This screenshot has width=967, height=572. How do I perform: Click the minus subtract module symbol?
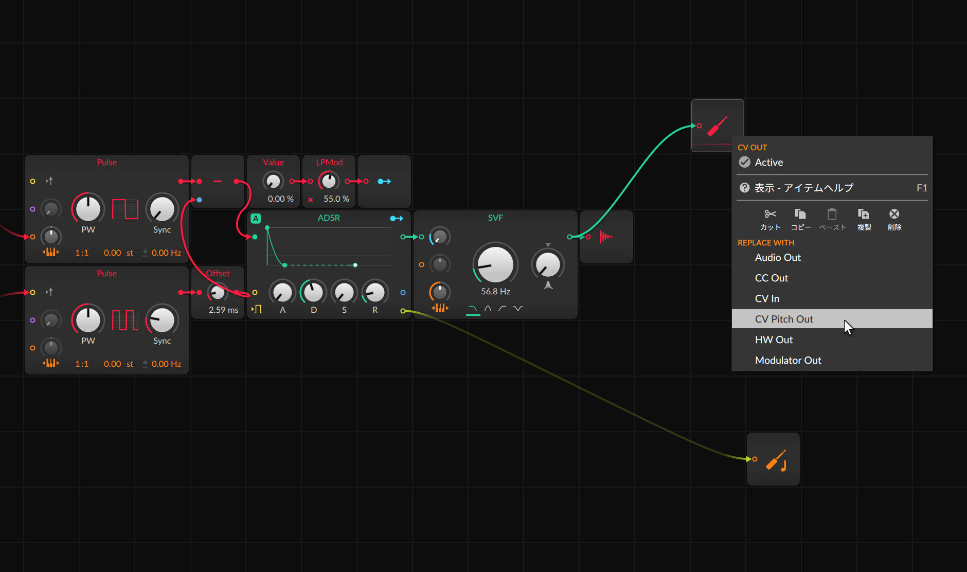pos(218,181)
